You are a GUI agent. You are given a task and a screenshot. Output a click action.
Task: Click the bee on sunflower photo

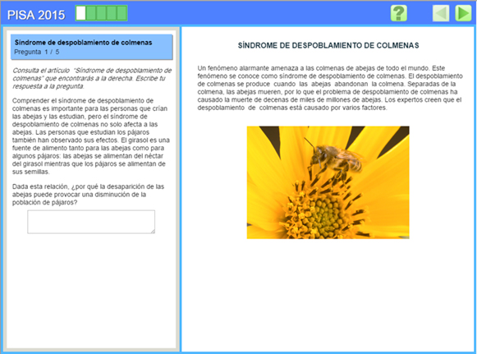click(328, 182)
